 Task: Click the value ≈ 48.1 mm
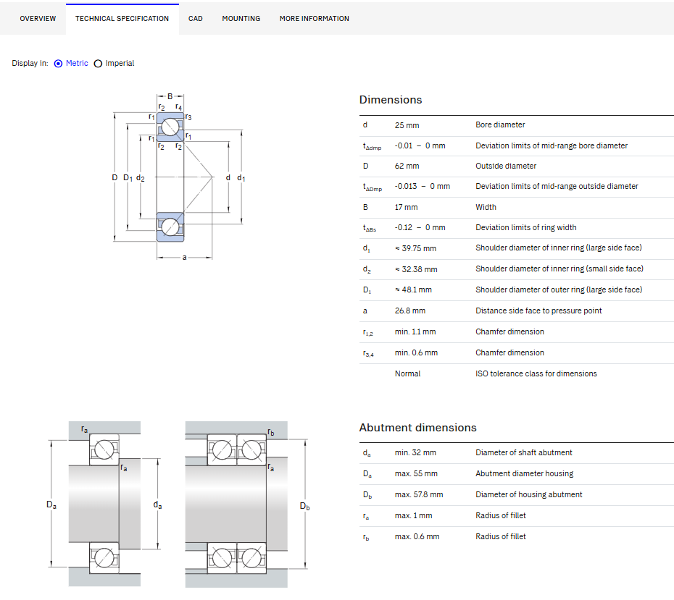click(413, 290)
